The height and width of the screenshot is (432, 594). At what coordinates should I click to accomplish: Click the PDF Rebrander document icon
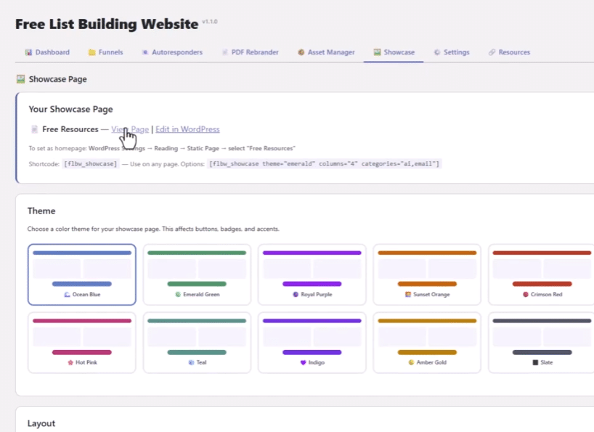pyautogui.click(x=225, y=52)
